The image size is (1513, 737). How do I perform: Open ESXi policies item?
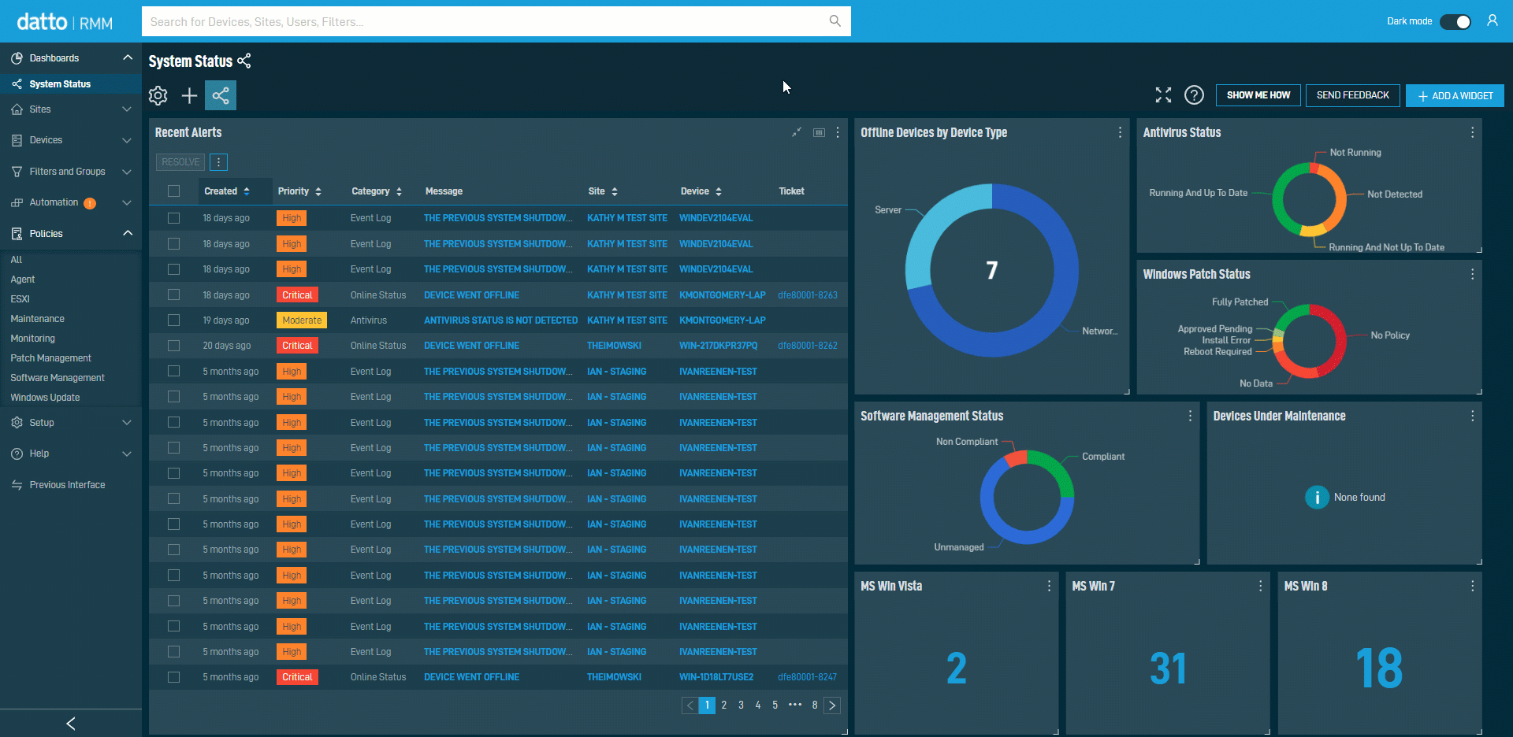pyautogui.click(x=20, y=299)
